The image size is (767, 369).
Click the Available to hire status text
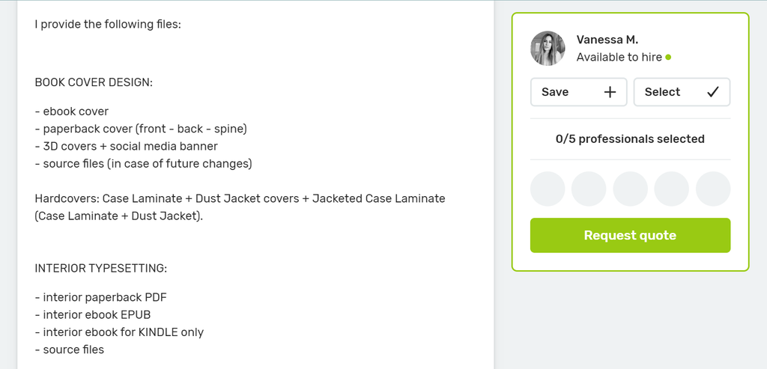tap(619, 57)
